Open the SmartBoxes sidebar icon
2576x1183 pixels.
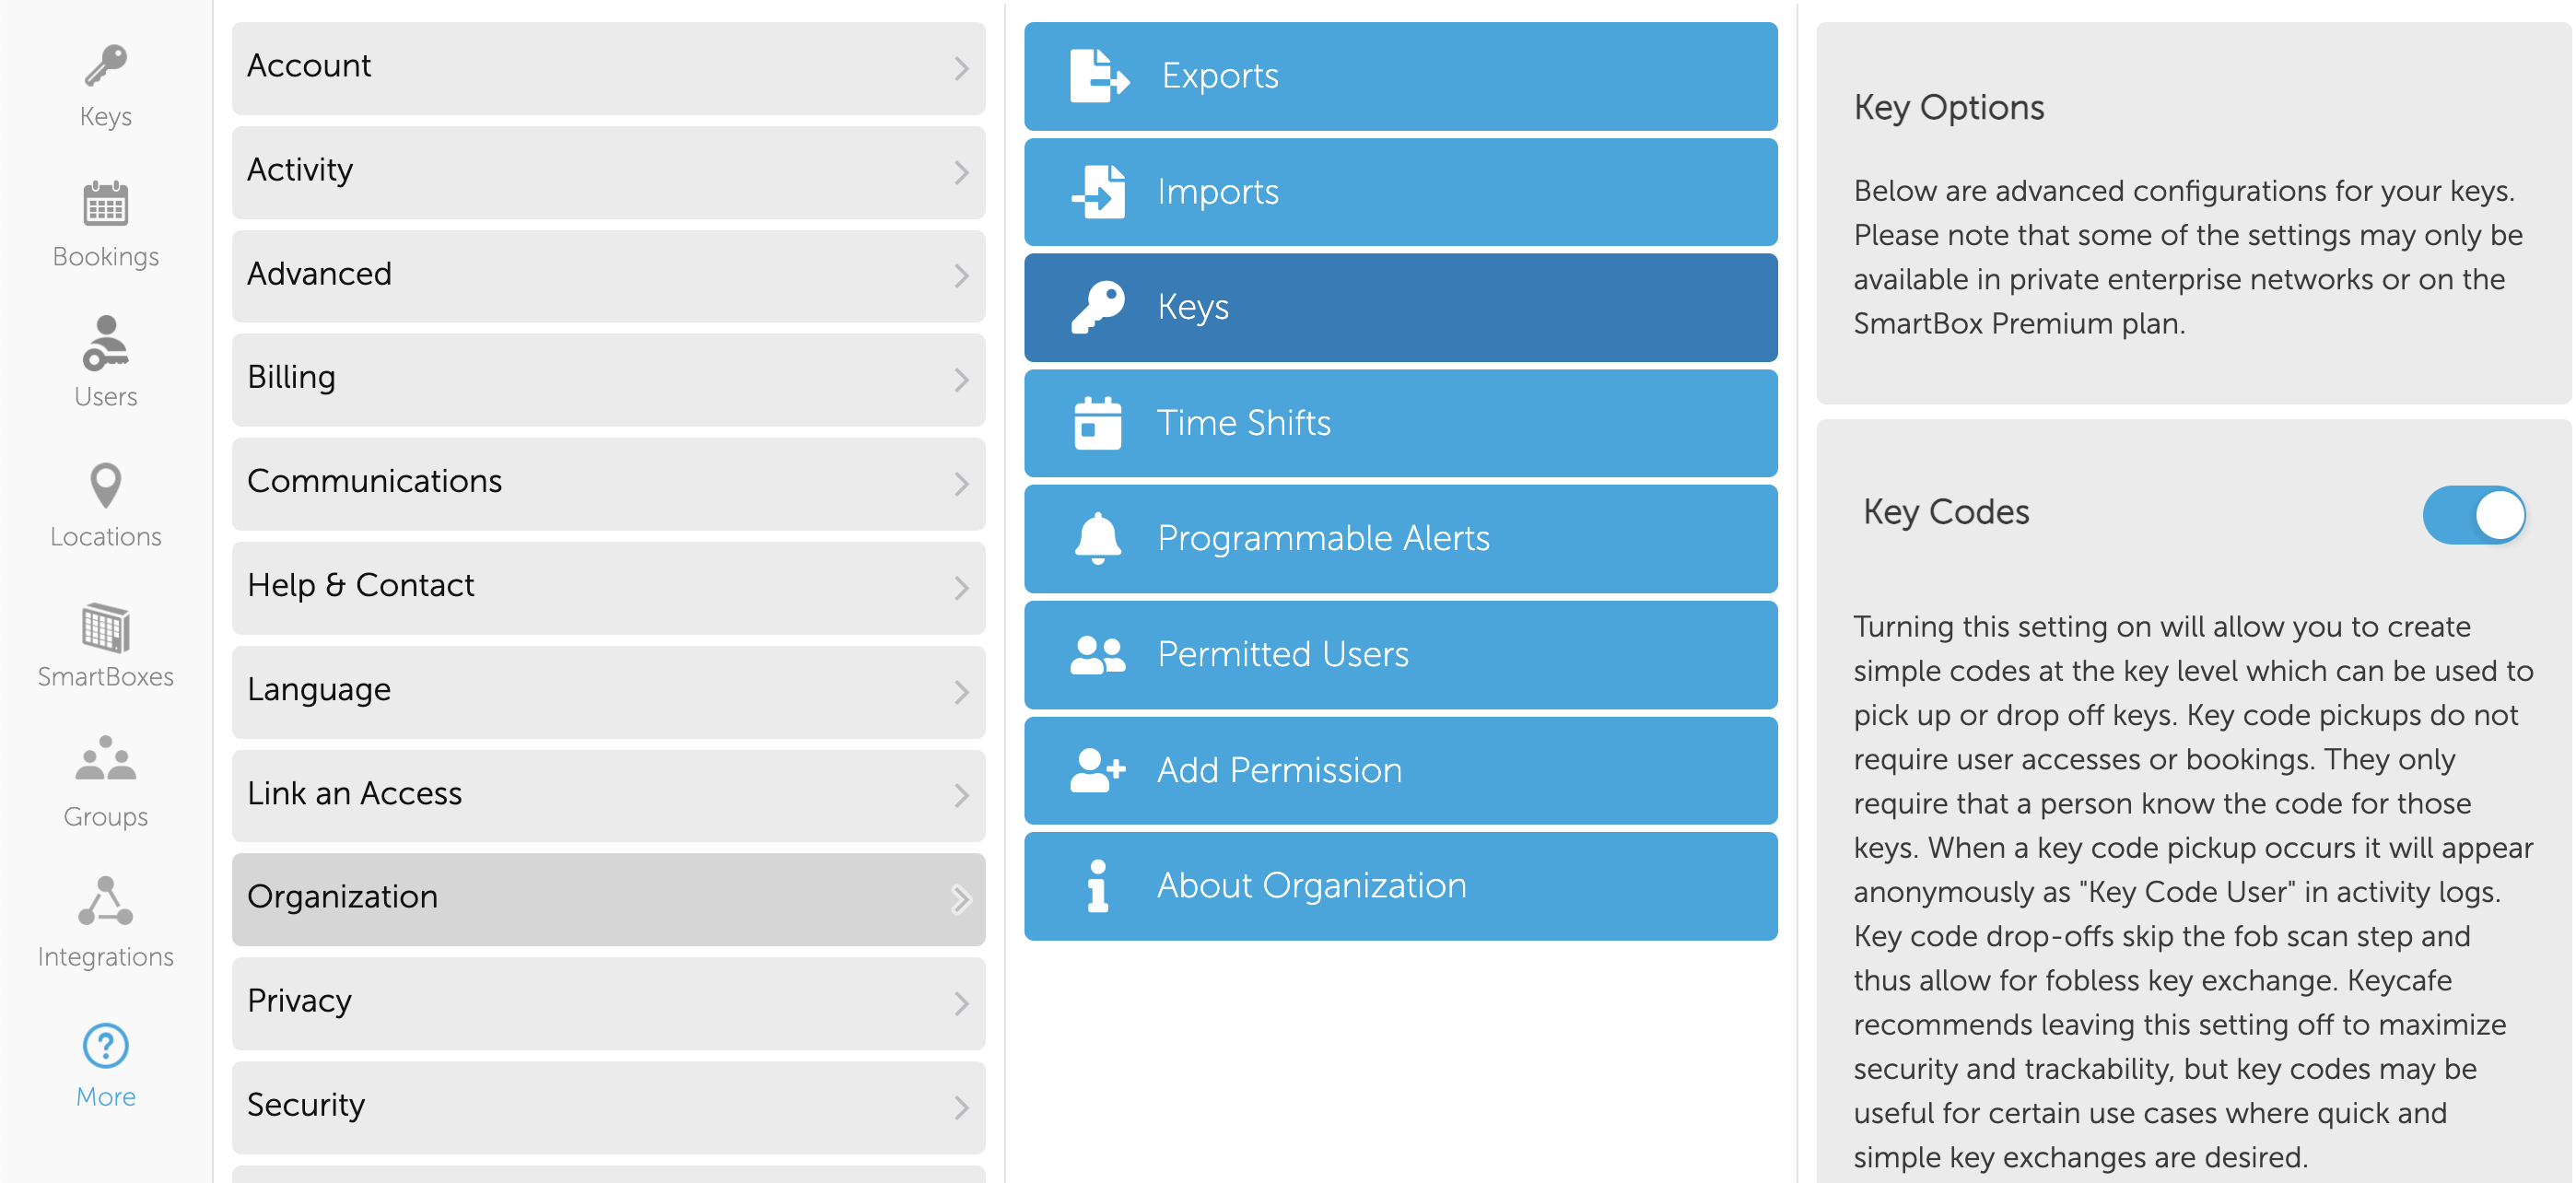tap(105, 627)
